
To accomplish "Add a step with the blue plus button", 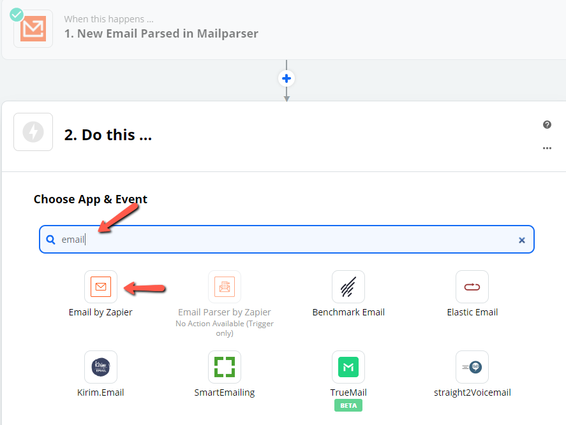I will [x=287, y=78].
